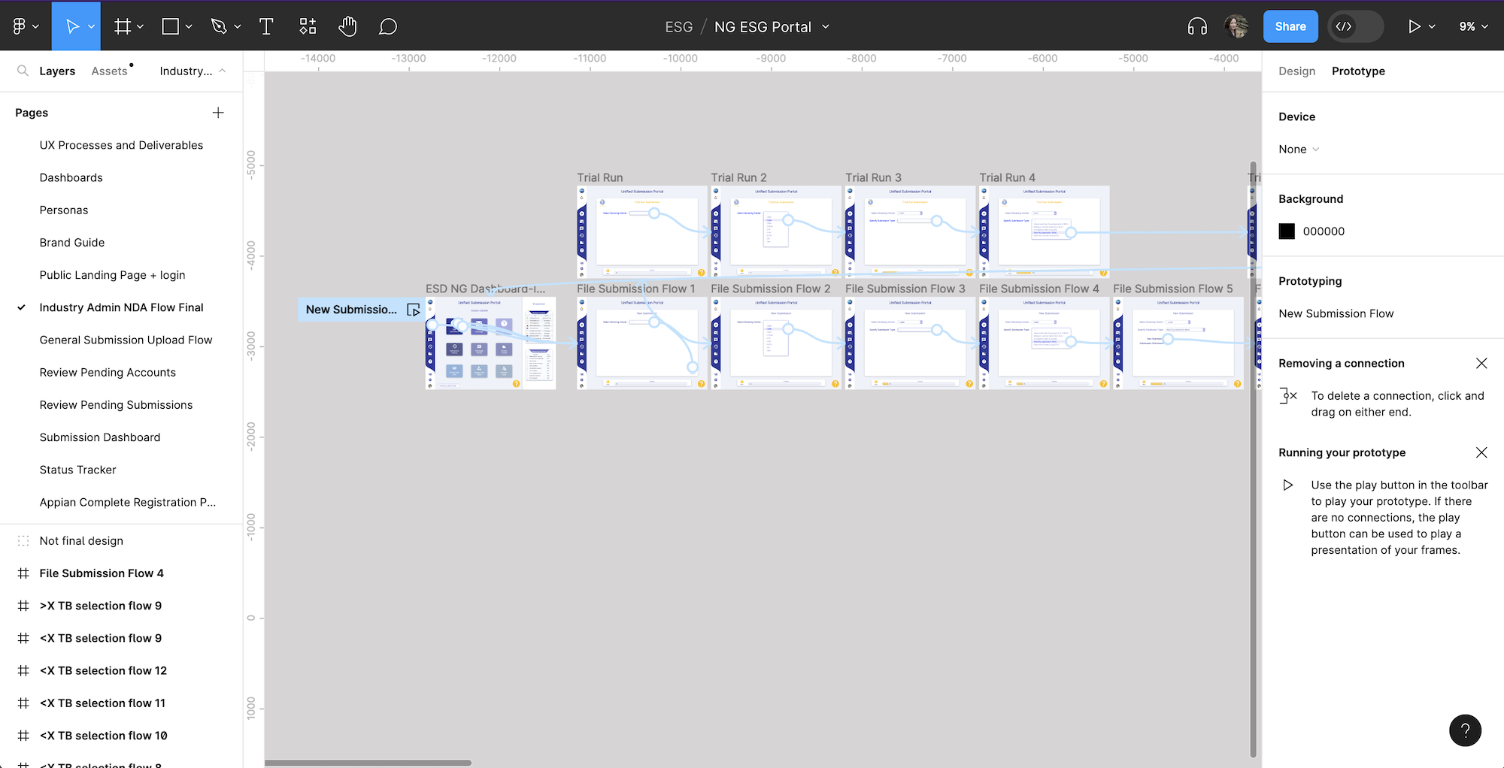Viewport: 1504px width, 768px height.
Task: Switch to the Design tab
Action: point(1296,71)
